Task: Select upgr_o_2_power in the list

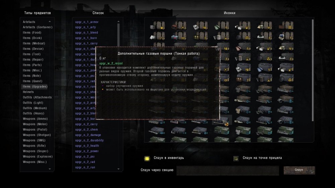Action: [x=87, y=151]
